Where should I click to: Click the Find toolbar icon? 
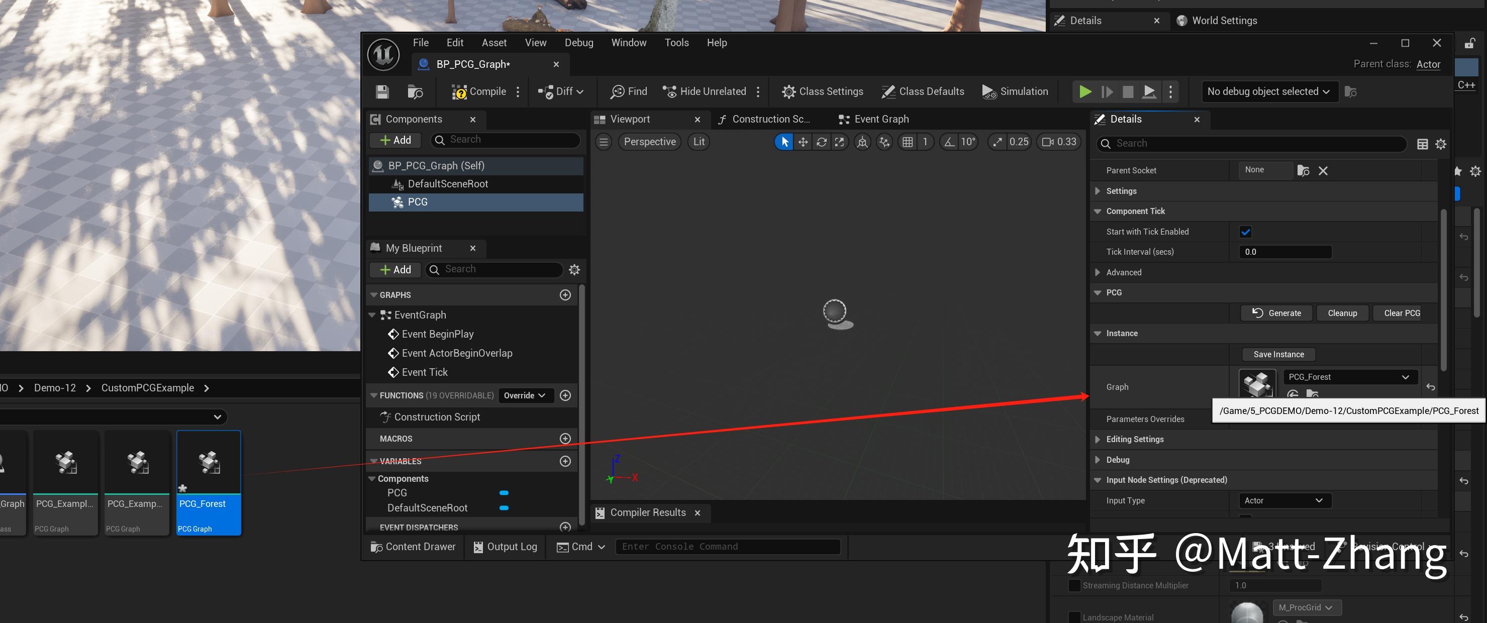618,92
